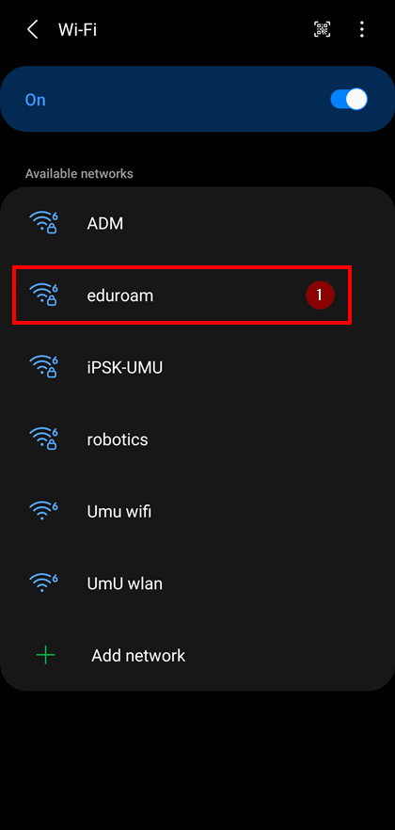The height and width of the screenshot is (830, 395).
Task: Tap the UmU wlan signal icon
Action: pyautogui.click(x=43, y=583)
